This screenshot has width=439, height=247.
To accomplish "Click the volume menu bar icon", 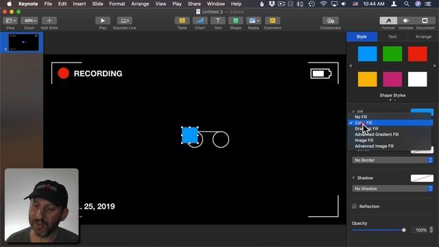I will [x=344, y=4].
